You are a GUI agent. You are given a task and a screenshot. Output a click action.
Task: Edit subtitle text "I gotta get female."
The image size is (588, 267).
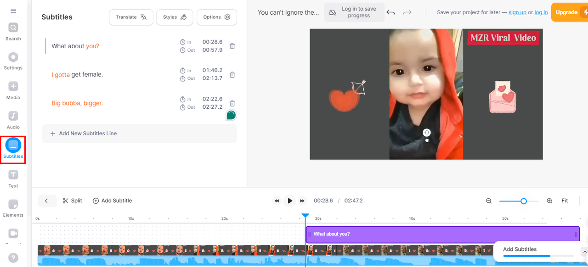pyautogui.click(x=77, y=74)
